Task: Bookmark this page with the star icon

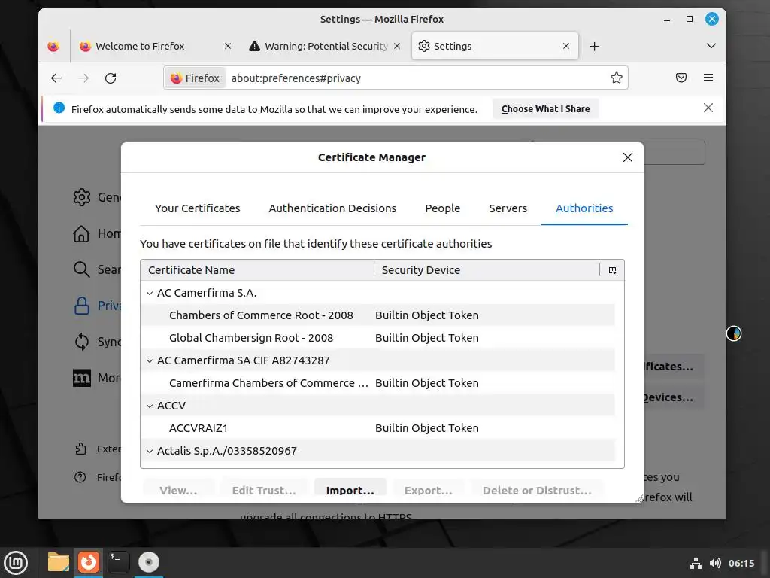Action: point(617,78)
